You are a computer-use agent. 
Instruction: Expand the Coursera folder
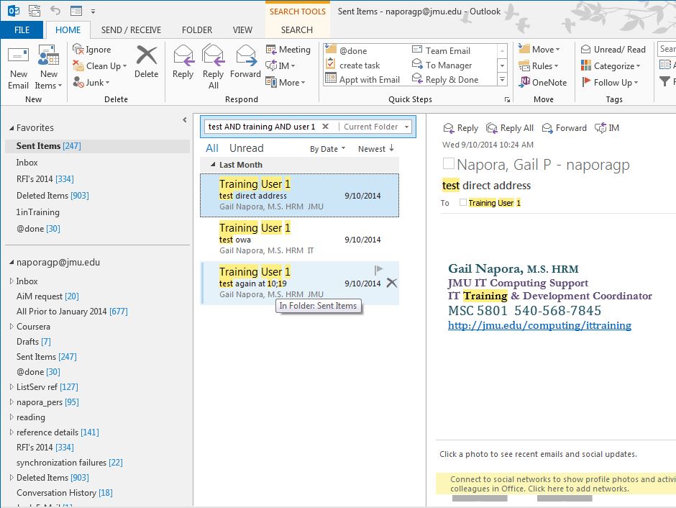point(12,327)
